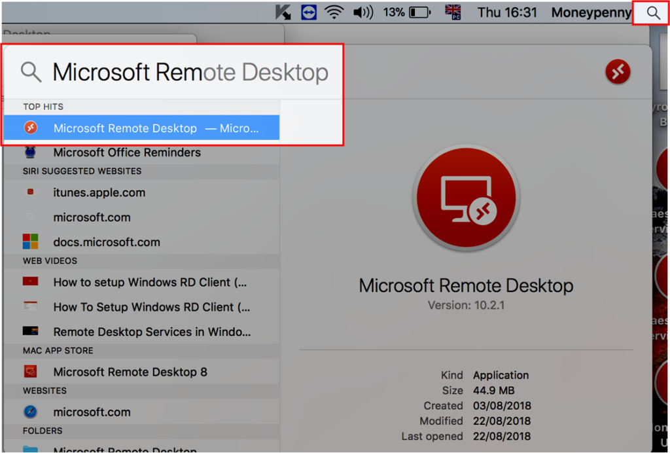Click the Microsoft Remote Desktop title in the preview
Viewport: 670px width, 453px height.
click(466, 285)
